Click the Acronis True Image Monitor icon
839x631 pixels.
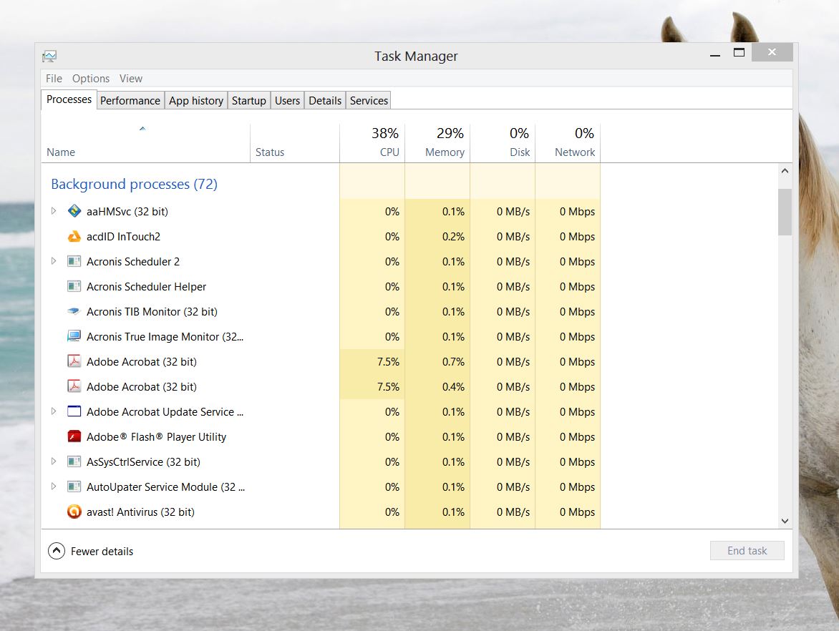(x=74, y=336)
